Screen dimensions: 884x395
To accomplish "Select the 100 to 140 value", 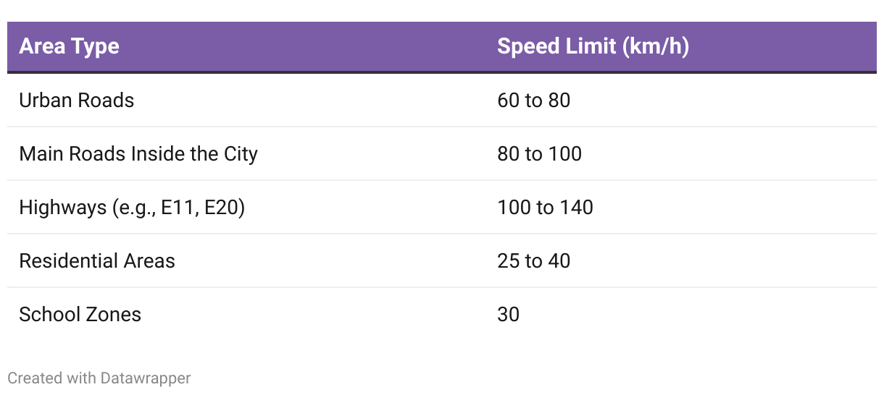I will (x=546, y=208).
